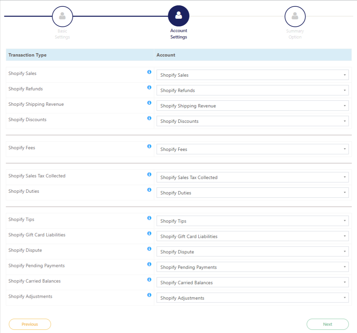Expand the Shopify Fees account dropdown
Screen dimensions: 357x333
click(x=252, y=149)
